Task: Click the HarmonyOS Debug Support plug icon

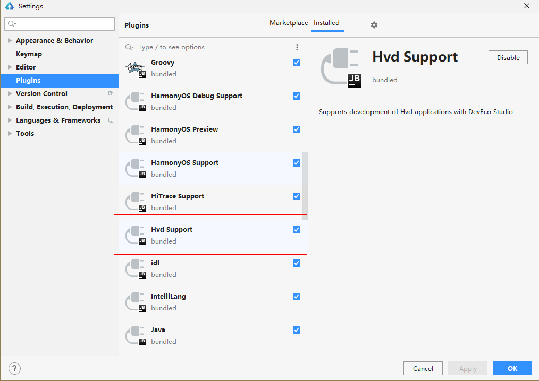Action: (136, 101)
